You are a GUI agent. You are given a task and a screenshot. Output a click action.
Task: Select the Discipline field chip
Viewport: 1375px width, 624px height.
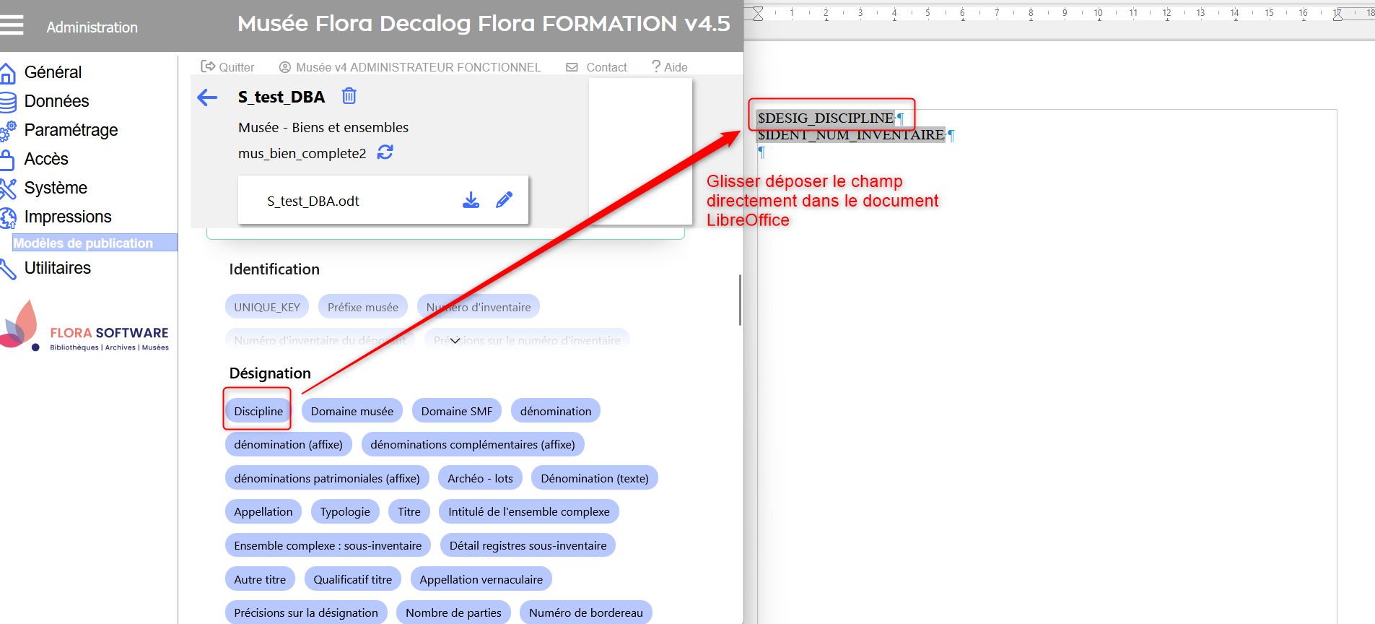tap(258, 411)
